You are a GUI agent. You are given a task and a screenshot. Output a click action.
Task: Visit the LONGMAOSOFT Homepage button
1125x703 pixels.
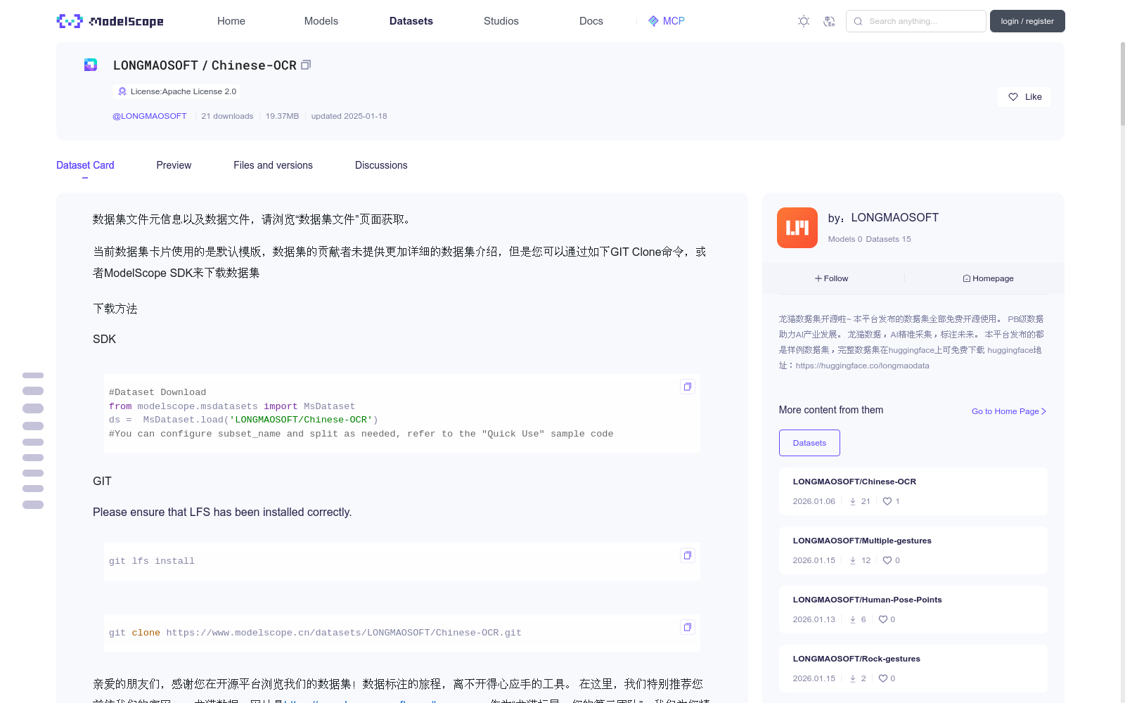988,278
